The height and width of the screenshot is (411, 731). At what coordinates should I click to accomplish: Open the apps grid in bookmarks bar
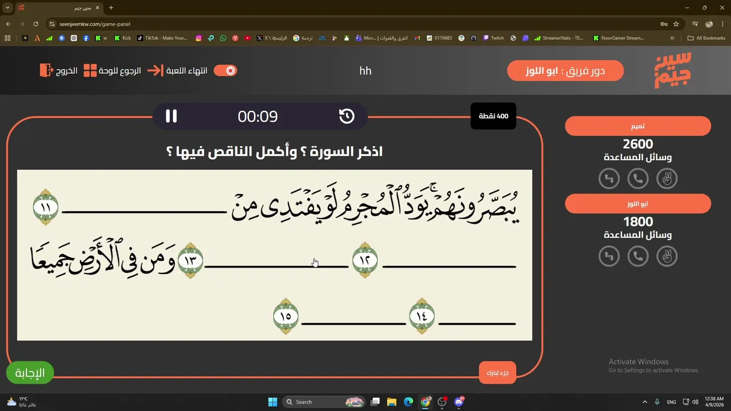pyautogui.click(x=7, y=38)
